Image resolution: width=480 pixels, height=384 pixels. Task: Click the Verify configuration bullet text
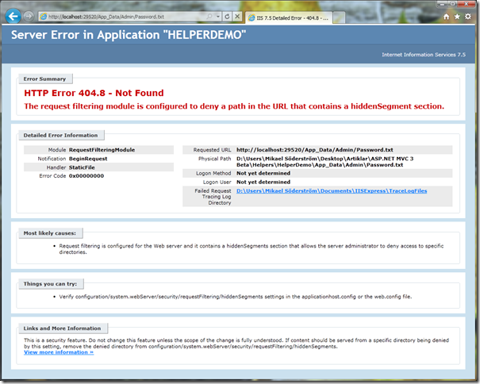(x=236, y=297)
